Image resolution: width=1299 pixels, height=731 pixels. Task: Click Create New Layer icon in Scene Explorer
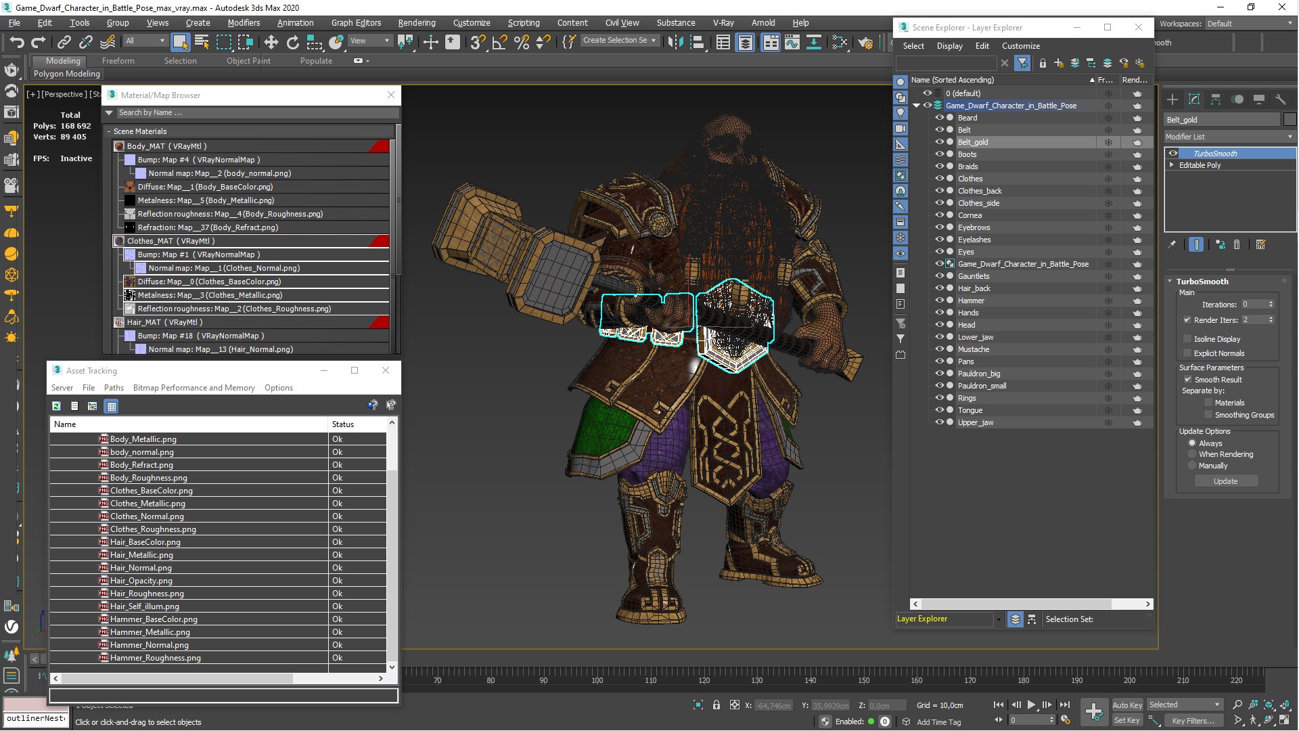click(x=1059, y=63)
